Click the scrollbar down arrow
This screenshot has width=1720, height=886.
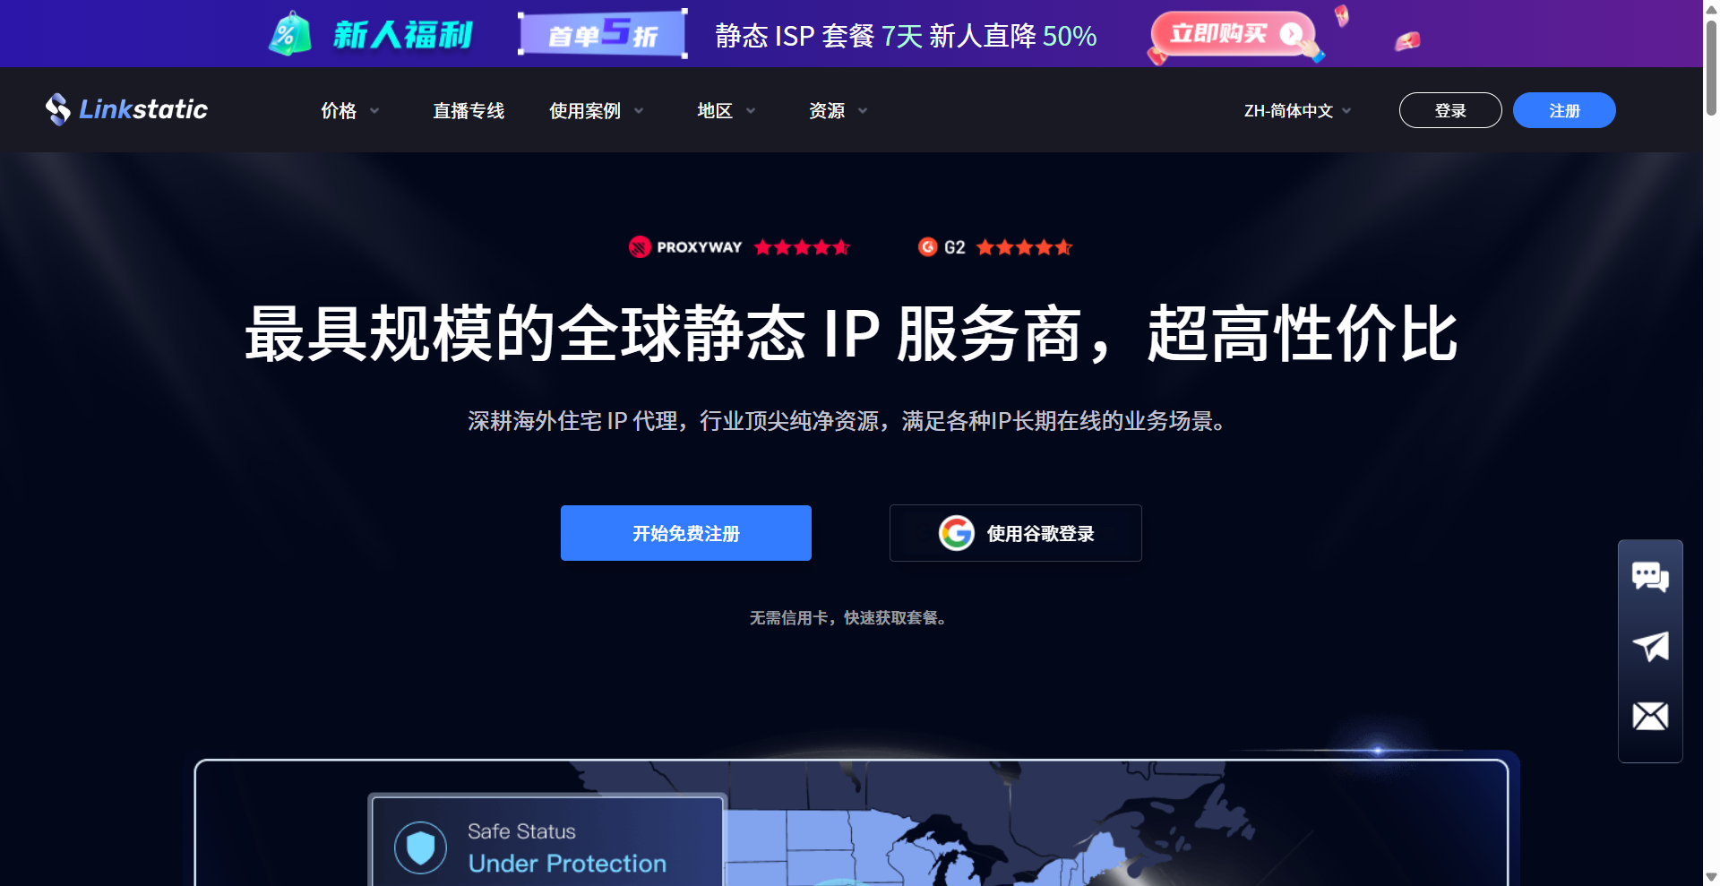pos(1711,877)
